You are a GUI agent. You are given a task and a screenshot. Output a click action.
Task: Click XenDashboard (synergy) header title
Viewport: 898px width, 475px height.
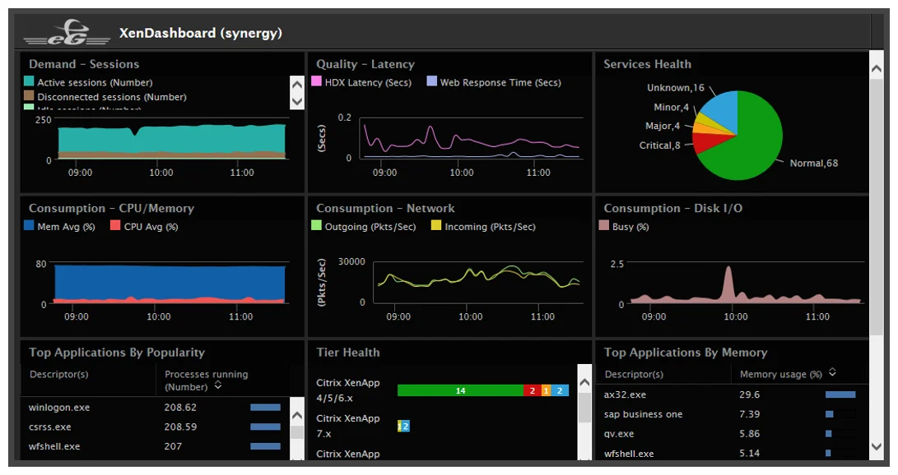pos(201,33)
